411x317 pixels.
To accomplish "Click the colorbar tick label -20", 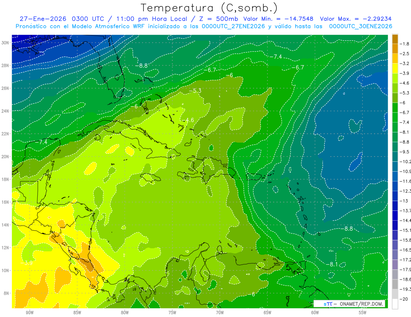I will 404,299.
